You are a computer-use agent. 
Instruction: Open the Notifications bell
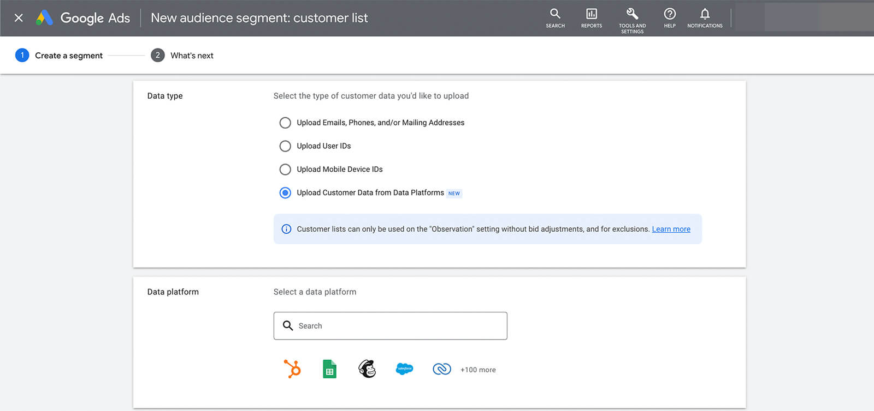[x=705, y=18]
